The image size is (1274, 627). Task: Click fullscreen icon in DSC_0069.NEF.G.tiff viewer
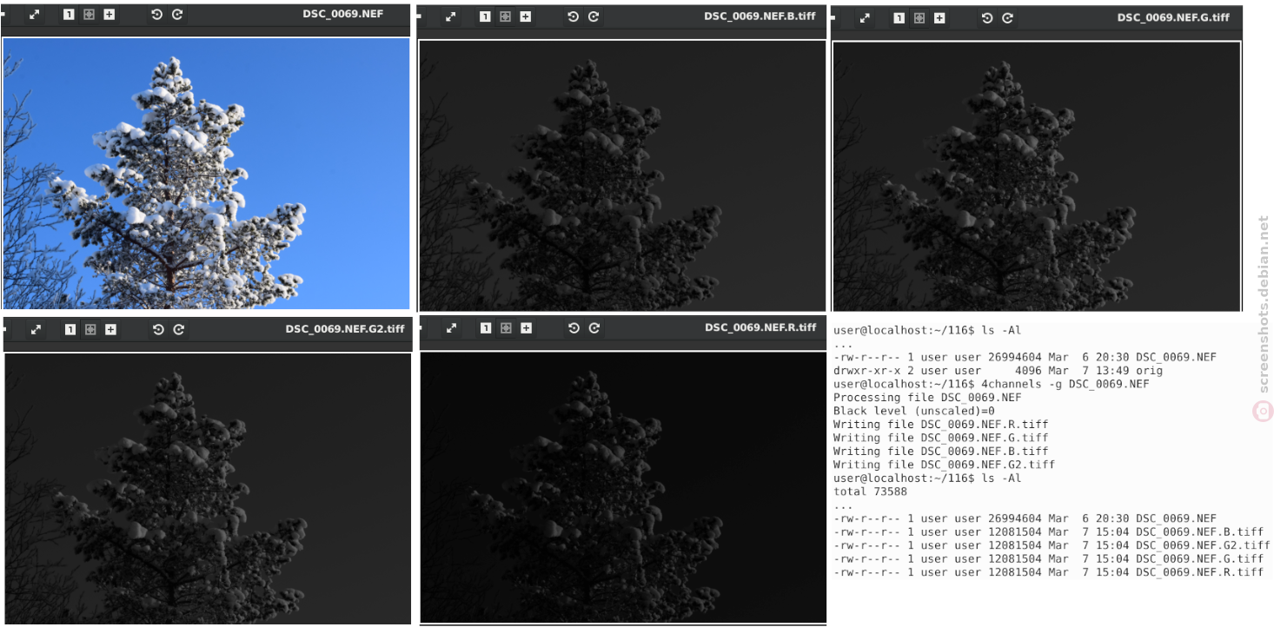tap(865, 17)
